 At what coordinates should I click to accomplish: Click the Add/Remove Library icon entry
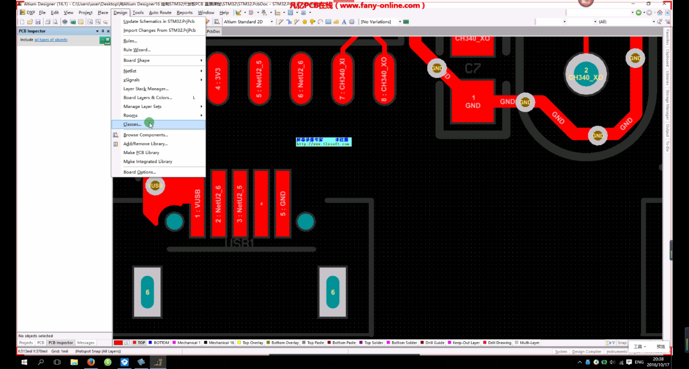pos(116,144)
